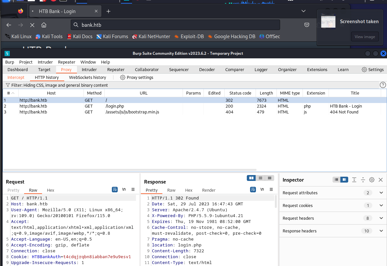Toggle word wrap in the Request panel
387x266 pixels.
point(115,189)
